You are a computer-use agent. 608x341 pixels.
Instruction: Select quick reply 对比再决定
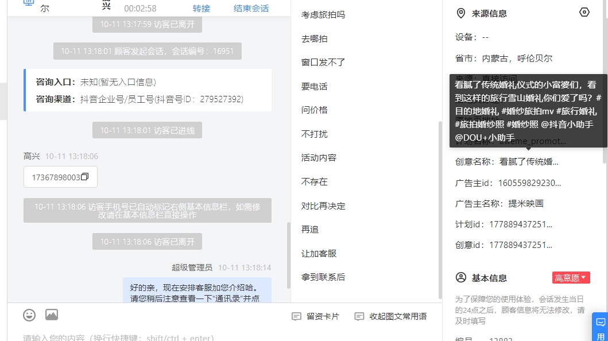pos(323,206)
